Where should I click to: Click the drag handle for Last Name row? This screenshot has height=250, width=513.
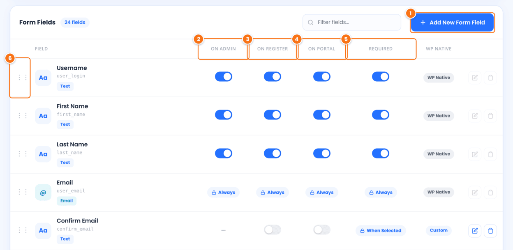coord(23,154)
